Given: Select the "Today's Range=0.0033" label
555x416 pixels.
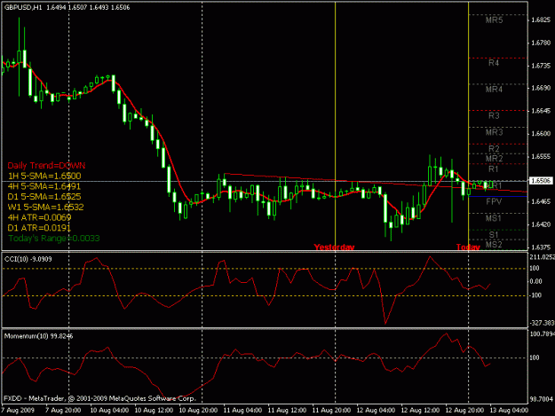Looking at the screenshot, I should [54, 239].
